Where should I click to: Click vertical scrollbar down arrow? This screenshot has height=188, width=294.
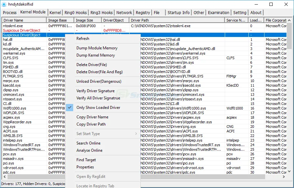click(289, 171)
